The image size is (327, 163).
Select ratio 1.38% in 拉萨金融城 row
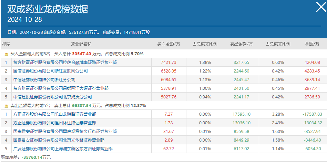tap(205, 63)
